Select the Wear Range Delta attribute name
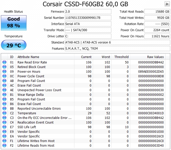This screenshot has width=171, height=150. click(x=30, y=95)
